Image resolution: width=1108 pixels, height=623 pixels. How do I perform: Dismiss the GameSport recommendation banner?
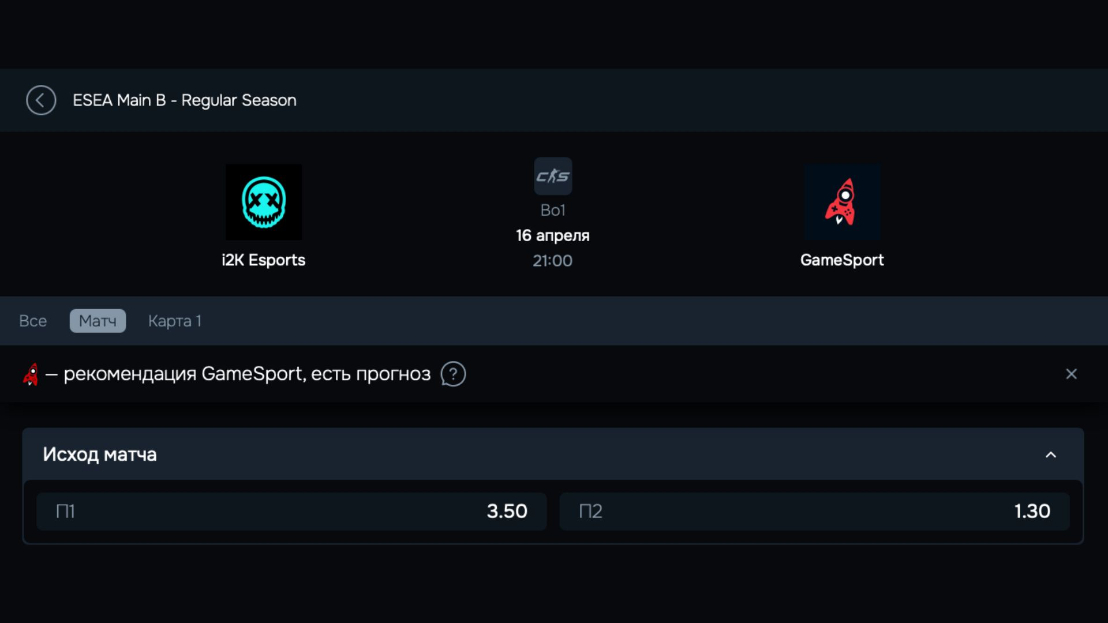tap(1071, 374)
